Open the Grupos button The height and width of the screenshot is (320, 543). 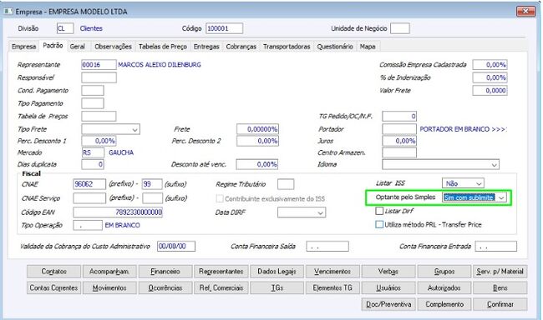[444, 272]
